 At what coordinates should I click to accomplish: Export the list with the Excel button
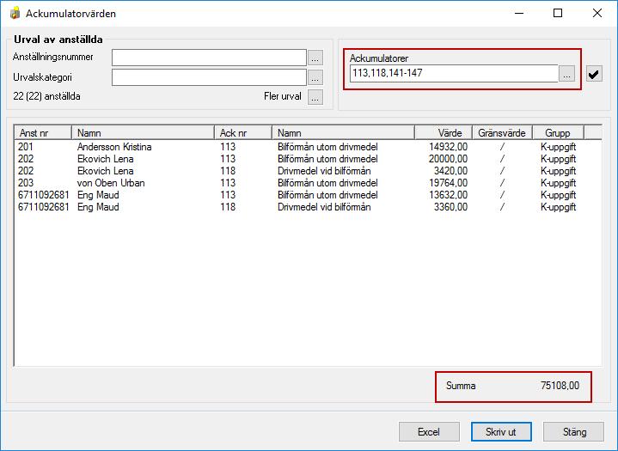[x=429, y=432]
